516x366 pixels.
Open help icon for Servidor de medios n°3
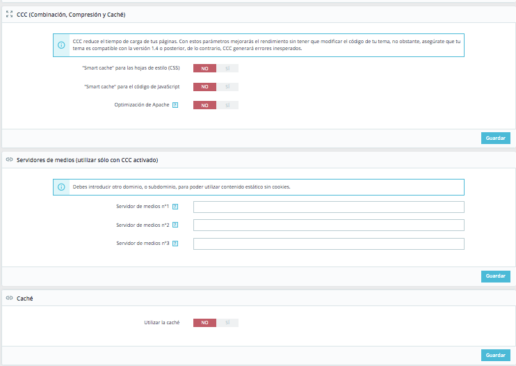175,244
